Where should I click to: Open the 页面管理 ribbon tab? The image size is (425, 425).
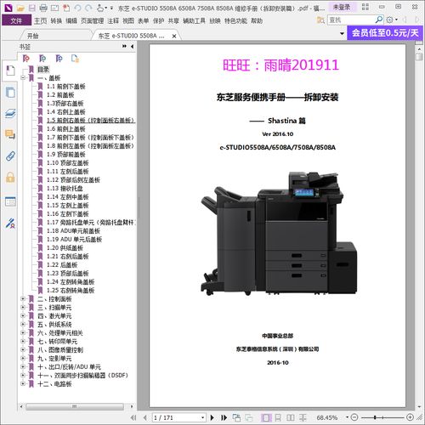click(x=92, y=20)
